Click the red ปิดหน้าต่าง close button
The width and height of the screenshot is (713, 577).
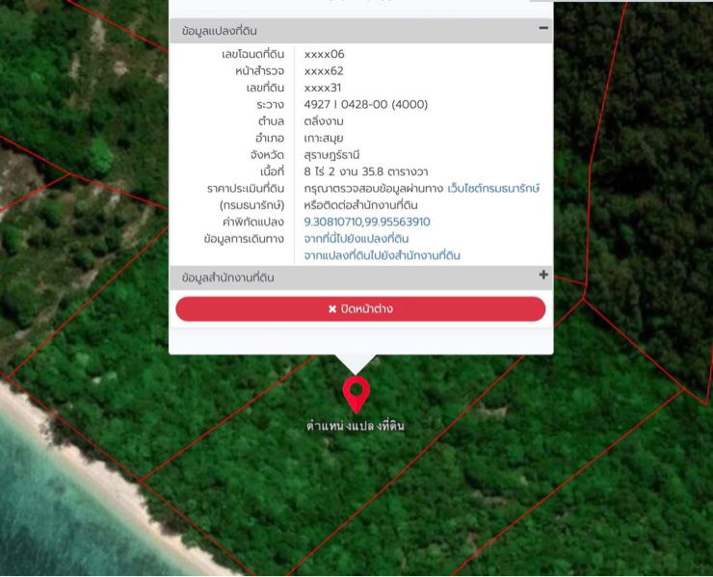360,309
